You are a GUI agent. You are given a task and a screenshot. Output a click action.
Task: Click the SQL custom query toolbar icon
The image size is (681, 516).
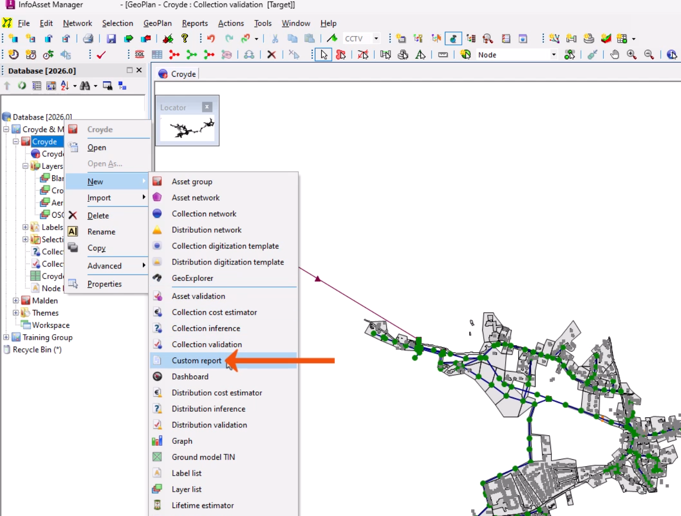[139, 54]
